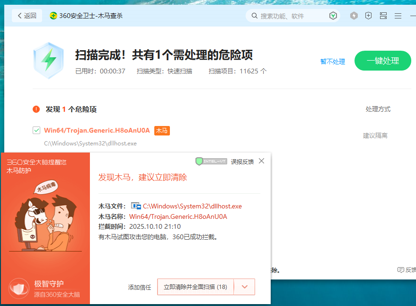416x306 pixels.
Task: Click the 建议隔离 handling suggestion
Action: [375, 136]
